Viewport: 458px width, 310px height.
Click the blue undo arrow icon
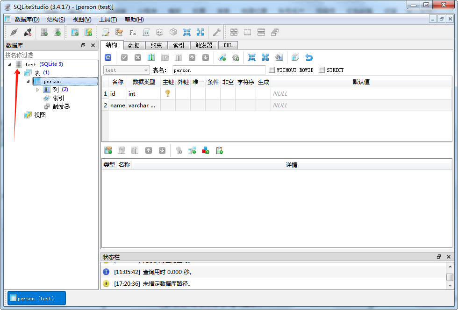coord(309,57)
